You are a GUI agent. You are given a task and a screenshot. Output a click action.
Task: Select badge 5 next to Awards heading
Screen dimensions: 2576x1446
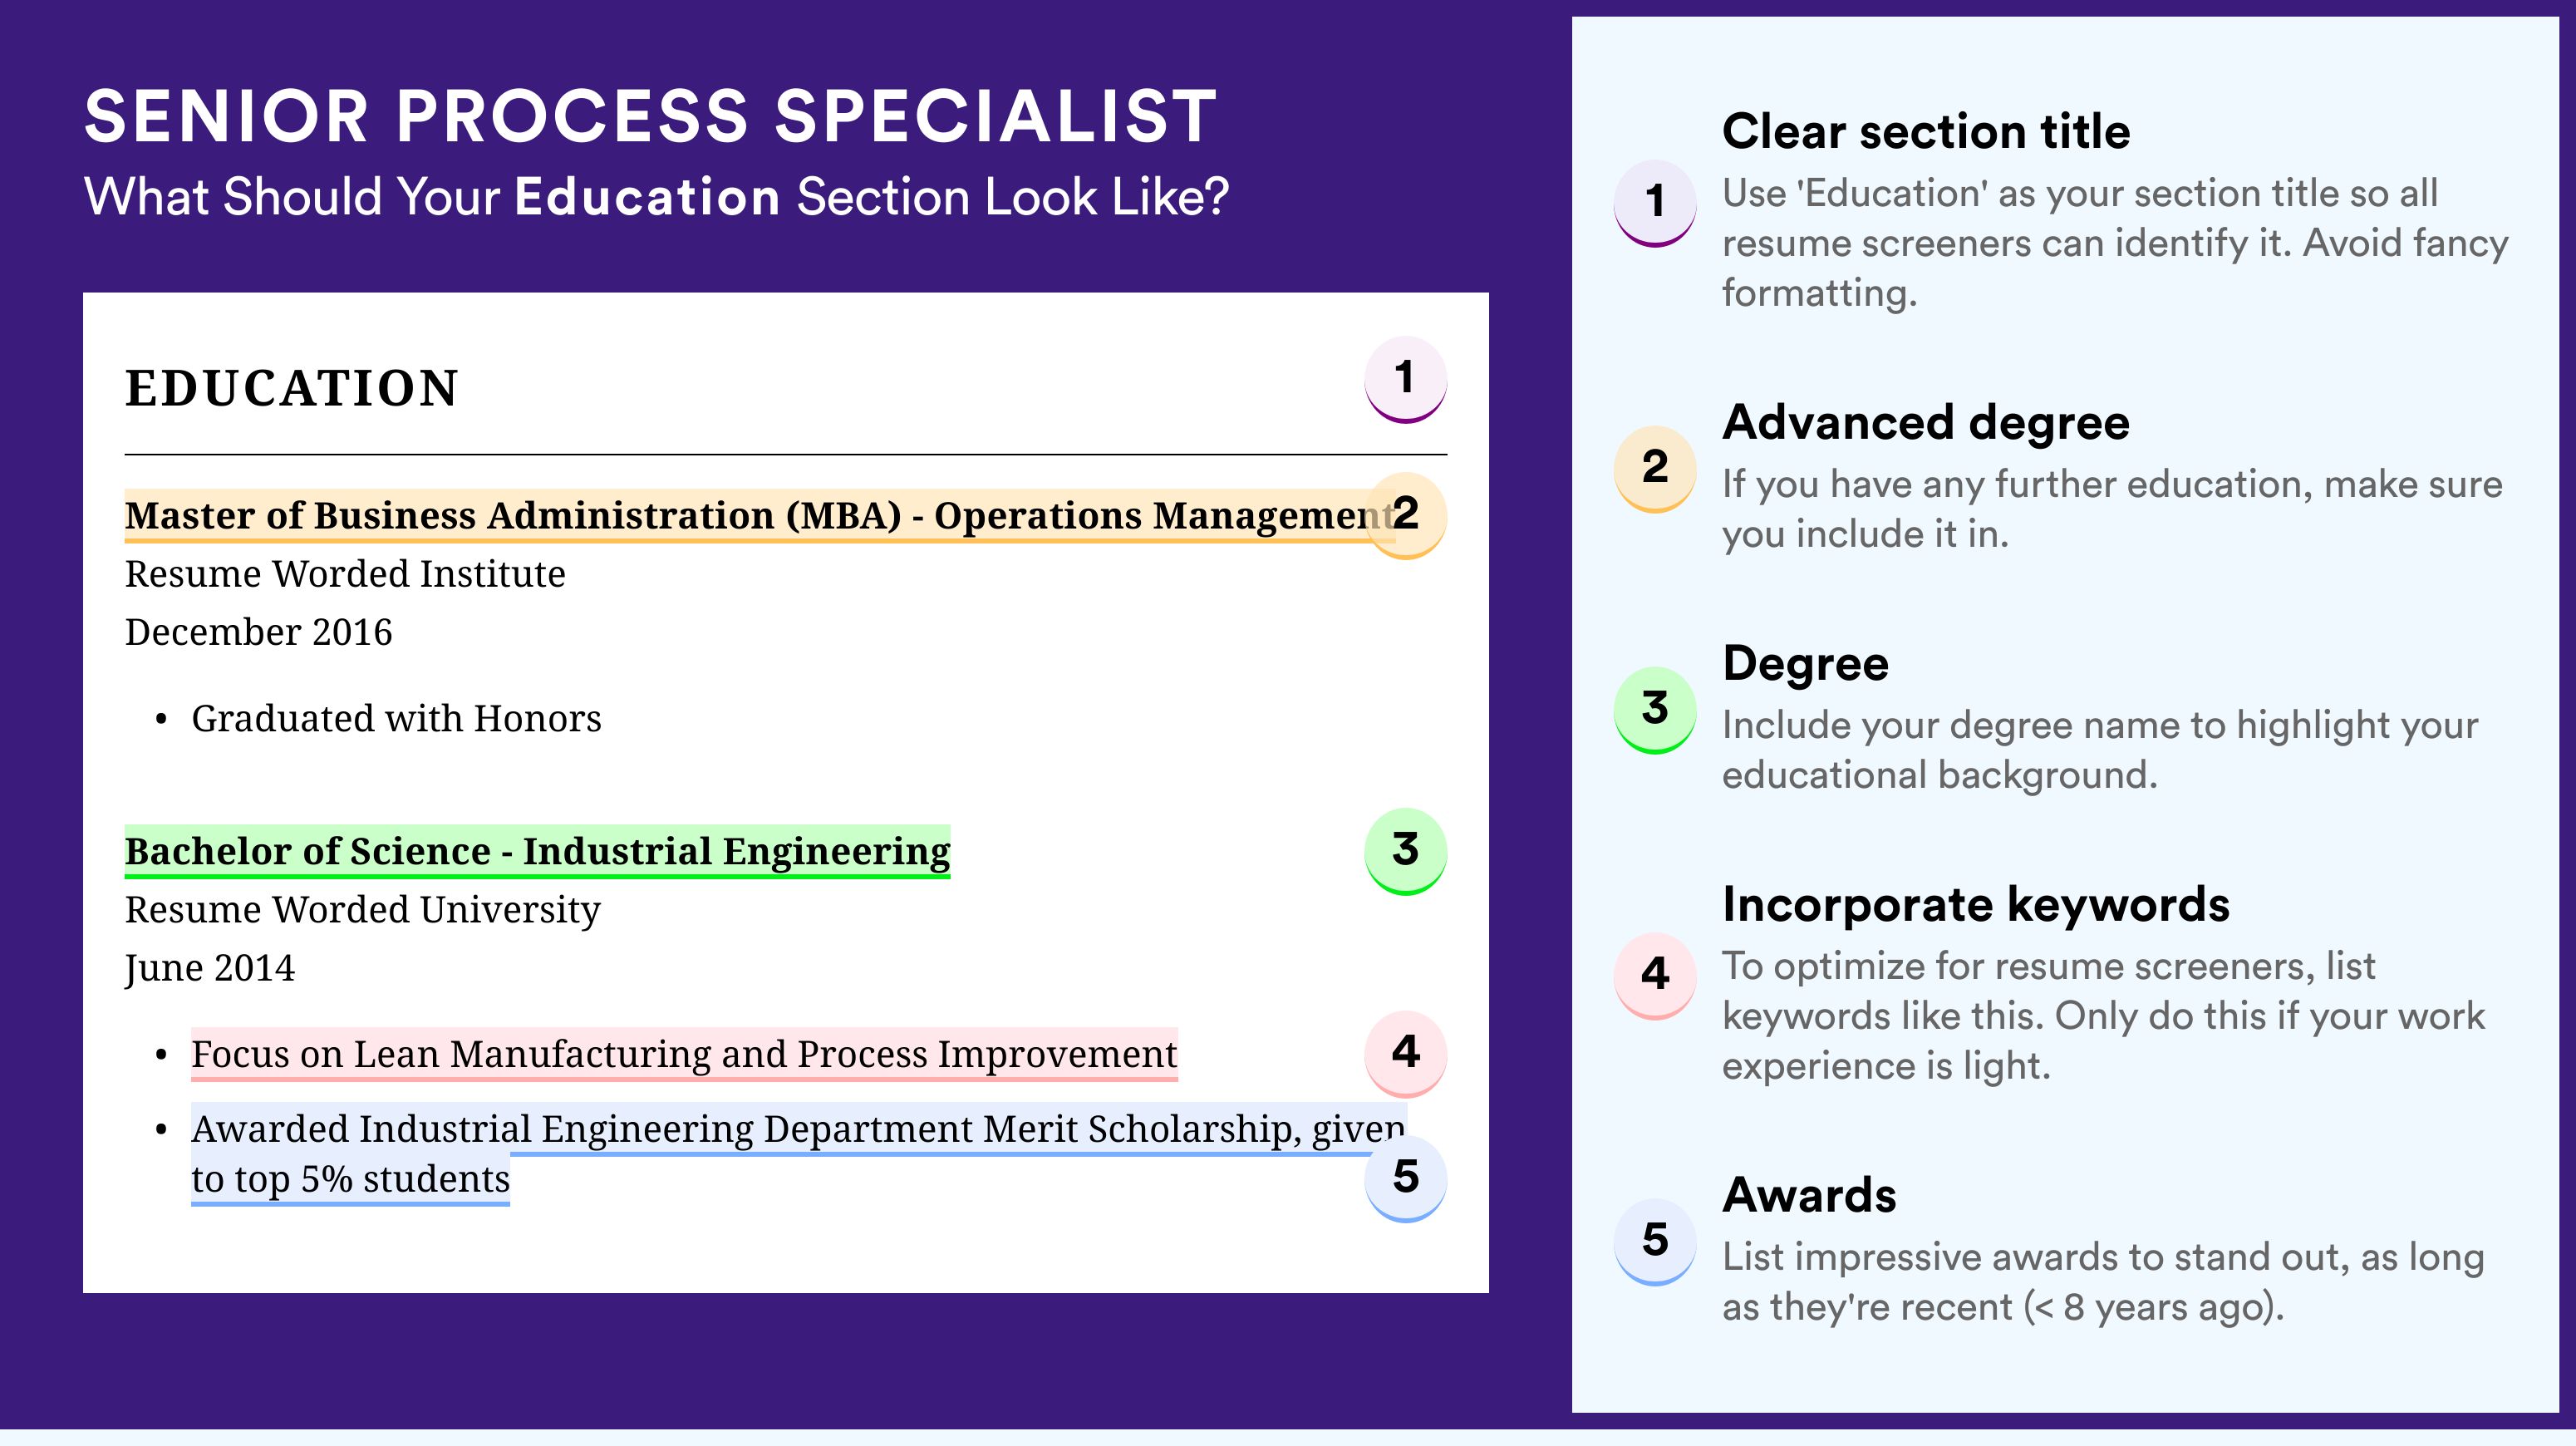(x=1655, y=1241)
